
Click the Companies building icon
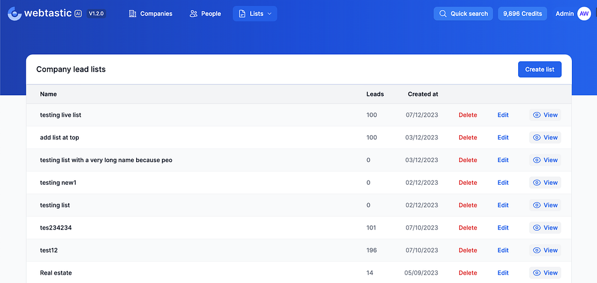(x=133, y=14)
